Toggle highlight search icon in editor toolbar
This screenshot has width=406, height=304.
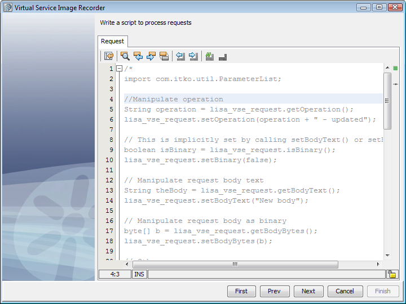tap(164, 56)
